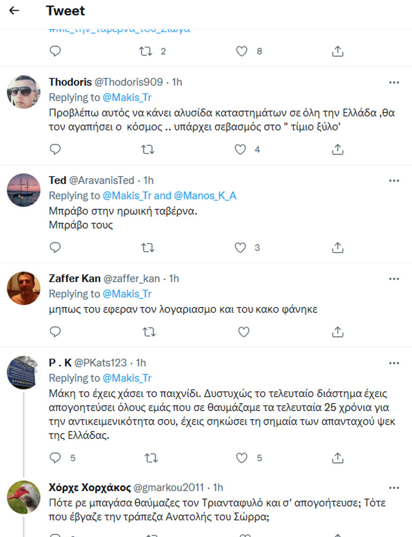This screenshot has height=537, width=412.
Task: Like Zaffer Kan's tweet
Action: pos(243,332)
